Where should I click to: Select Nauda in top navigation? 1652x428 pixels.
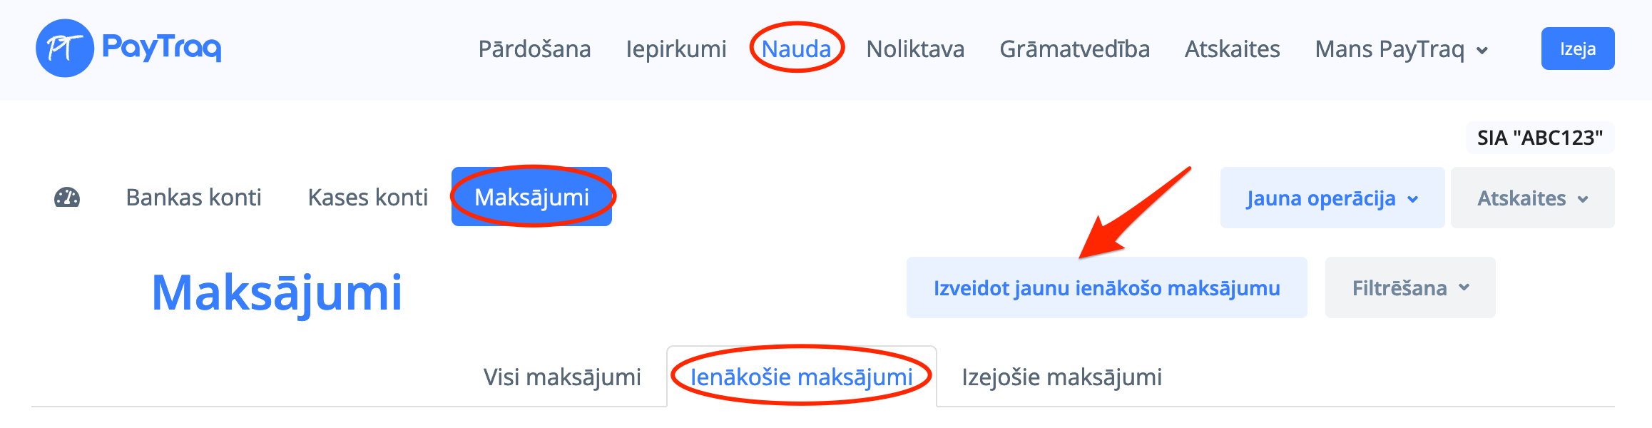(796, 49)
